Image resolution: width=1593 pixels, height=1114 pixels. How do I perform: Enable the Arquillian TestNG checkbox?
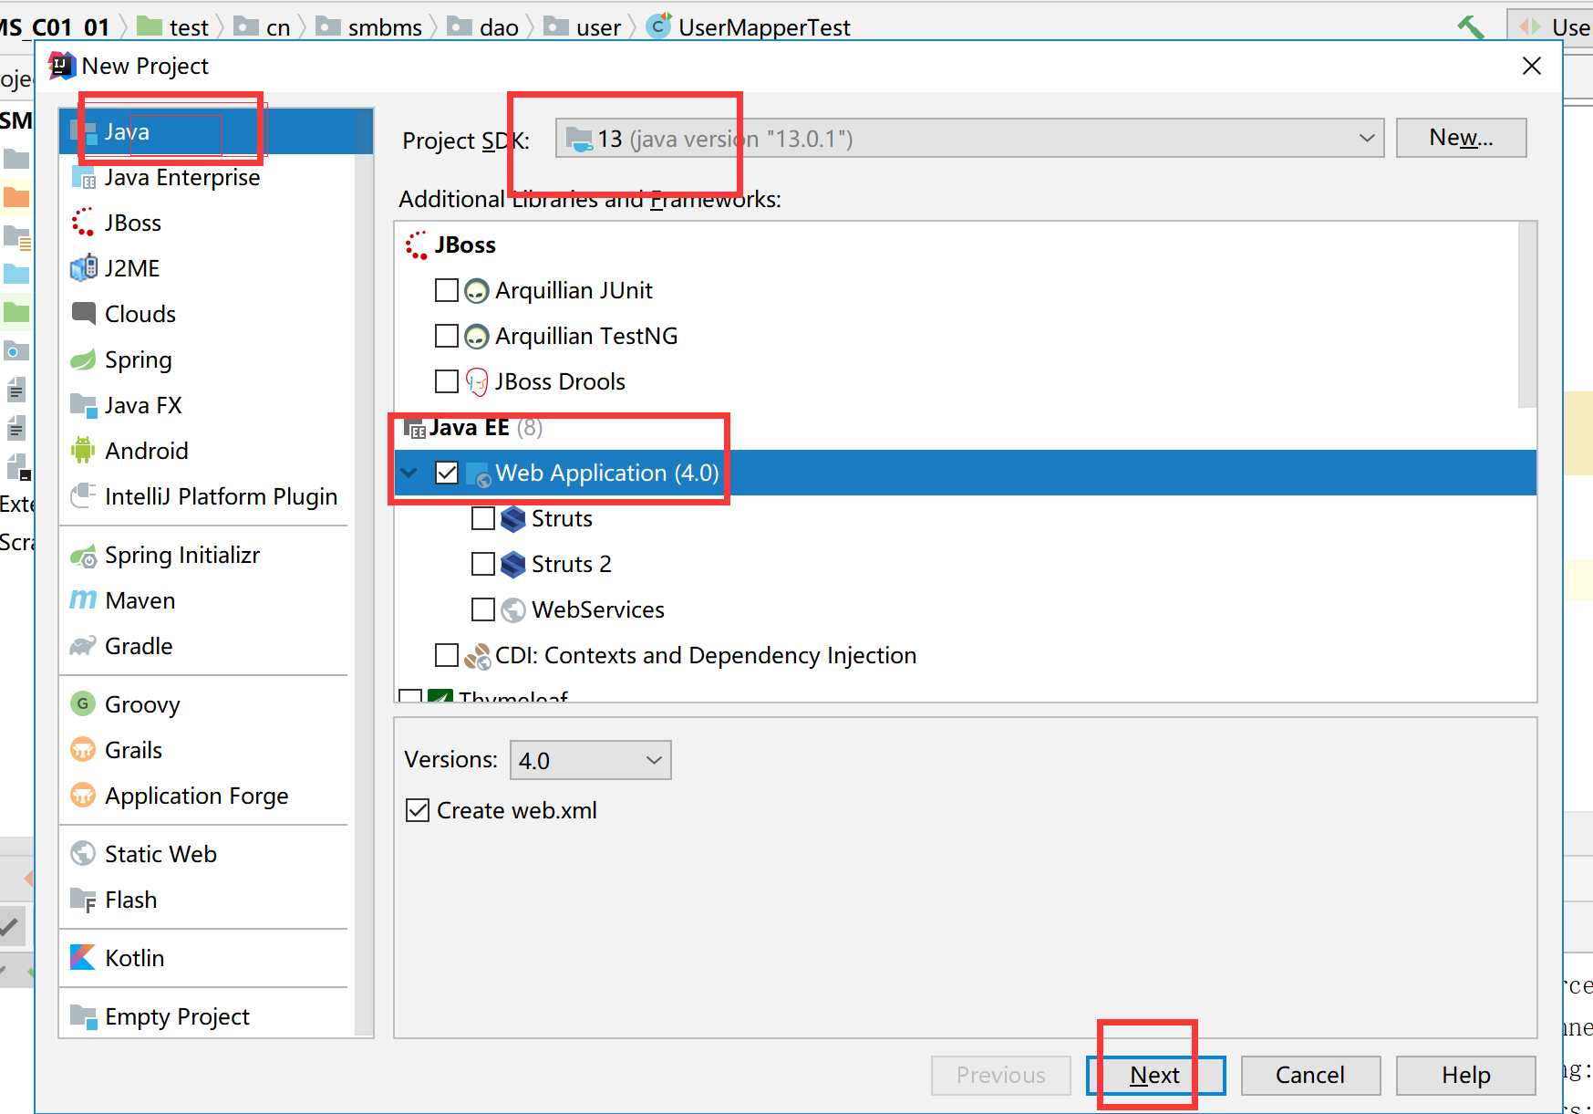[447, 336]
